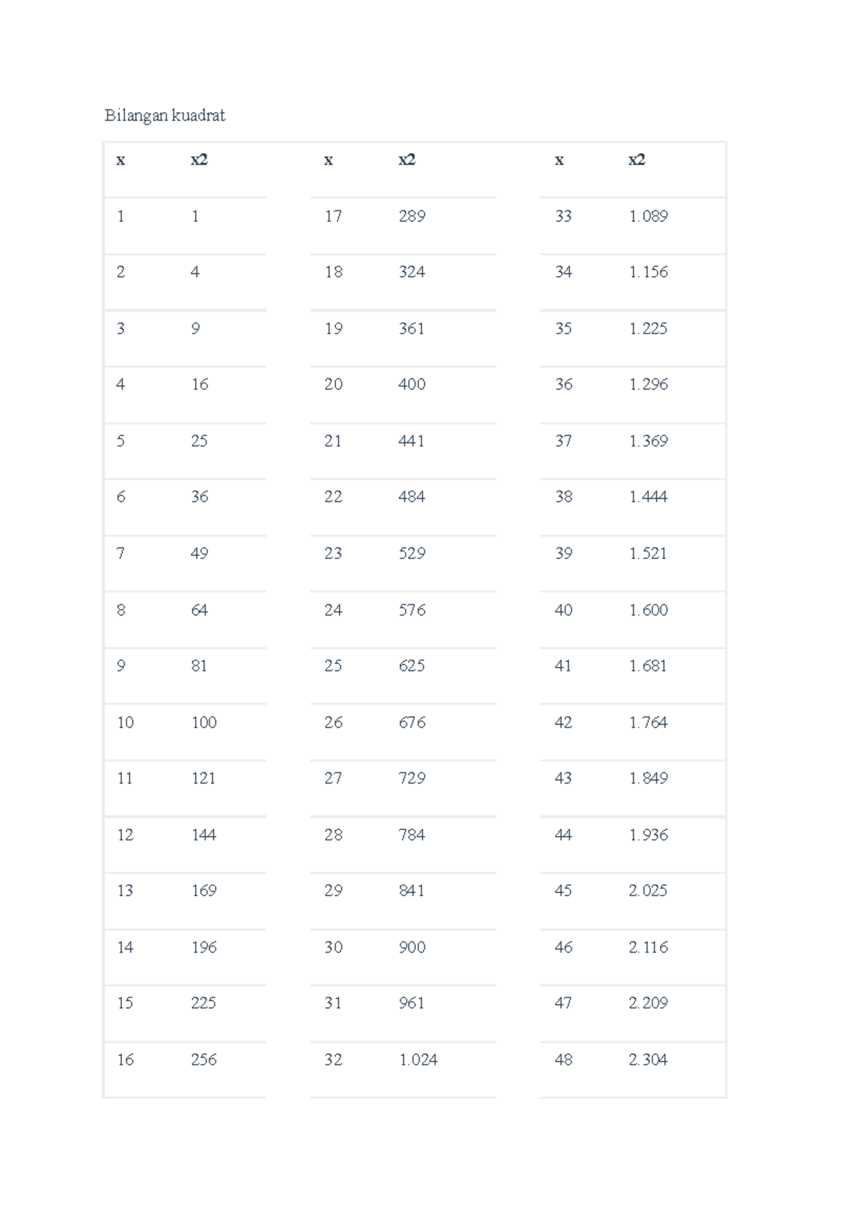This screenshot has width=867, height=1228.
Task: Click the first 'x' column header
Action: 121,160
